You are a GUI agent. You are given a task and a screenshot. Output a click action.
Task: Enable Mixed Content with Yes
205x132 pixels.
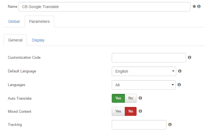tap(118, 111)
